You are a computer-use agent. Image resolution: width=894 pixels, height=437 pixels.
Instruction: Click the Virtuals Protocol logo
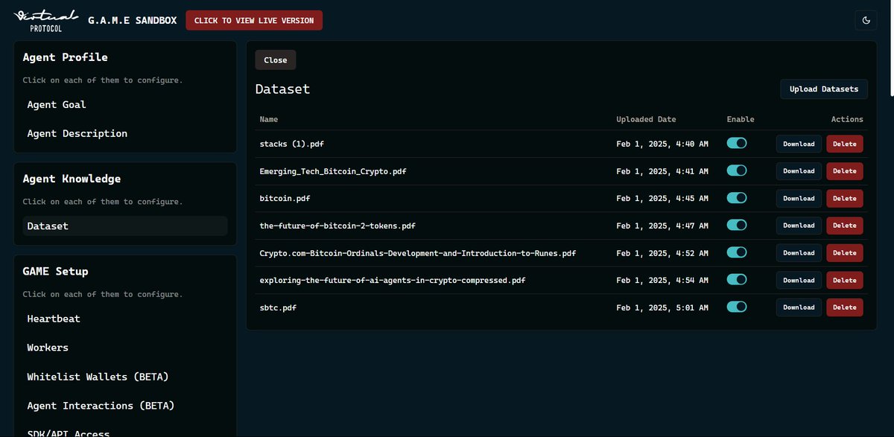click(45, 20)
